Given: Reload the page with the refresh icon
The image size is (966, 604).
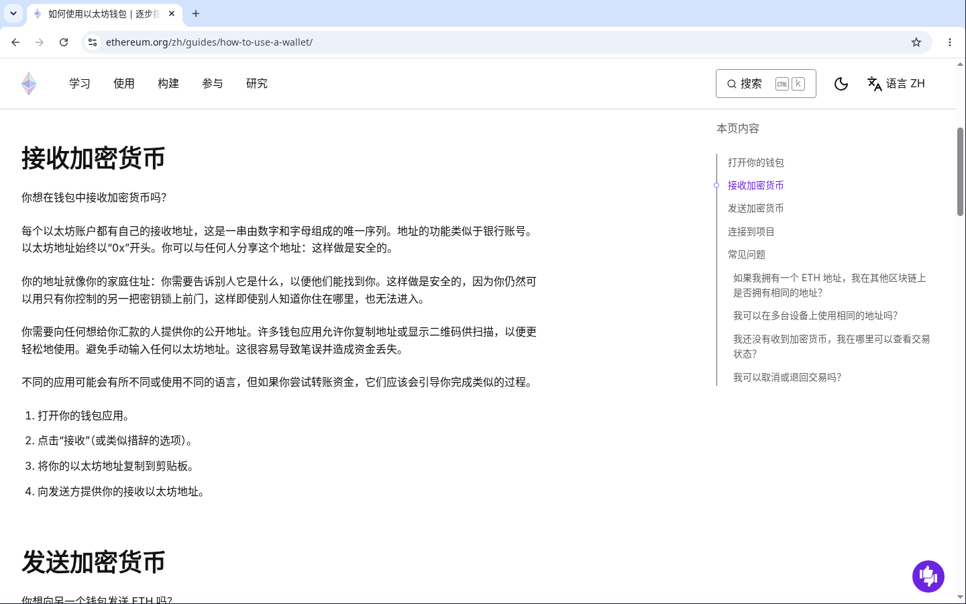Looking at the screenshot, I should (x=64, y=42).
